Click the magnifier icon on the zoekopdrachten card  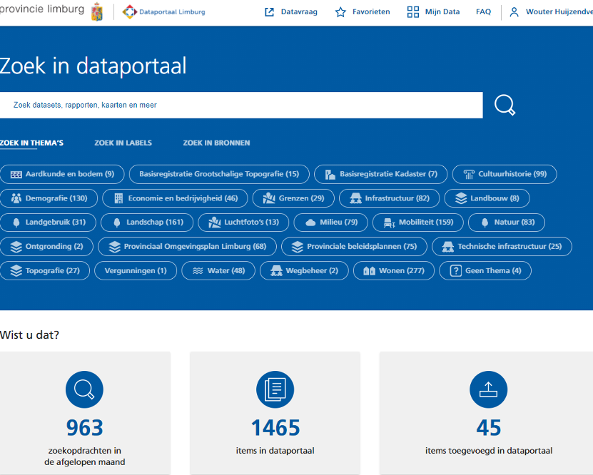click(84, 389)
